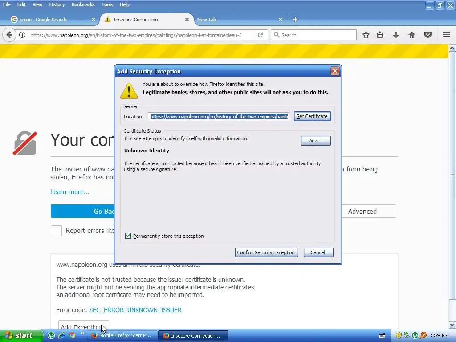Select the Insecure Connection tab
456x342 pixels.
[147, 20]
